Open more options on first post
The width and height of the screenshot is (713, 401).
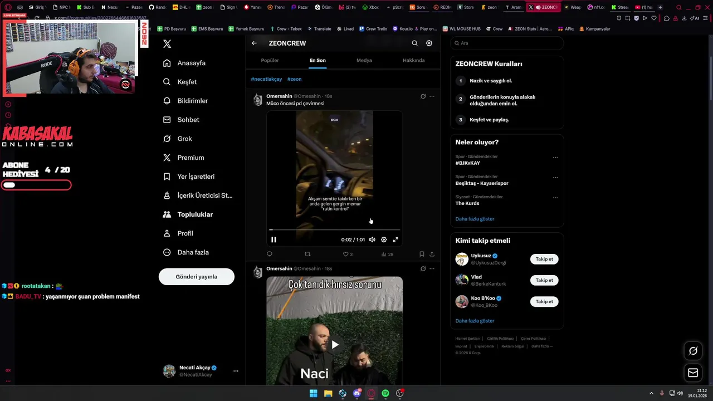point(432,96)
